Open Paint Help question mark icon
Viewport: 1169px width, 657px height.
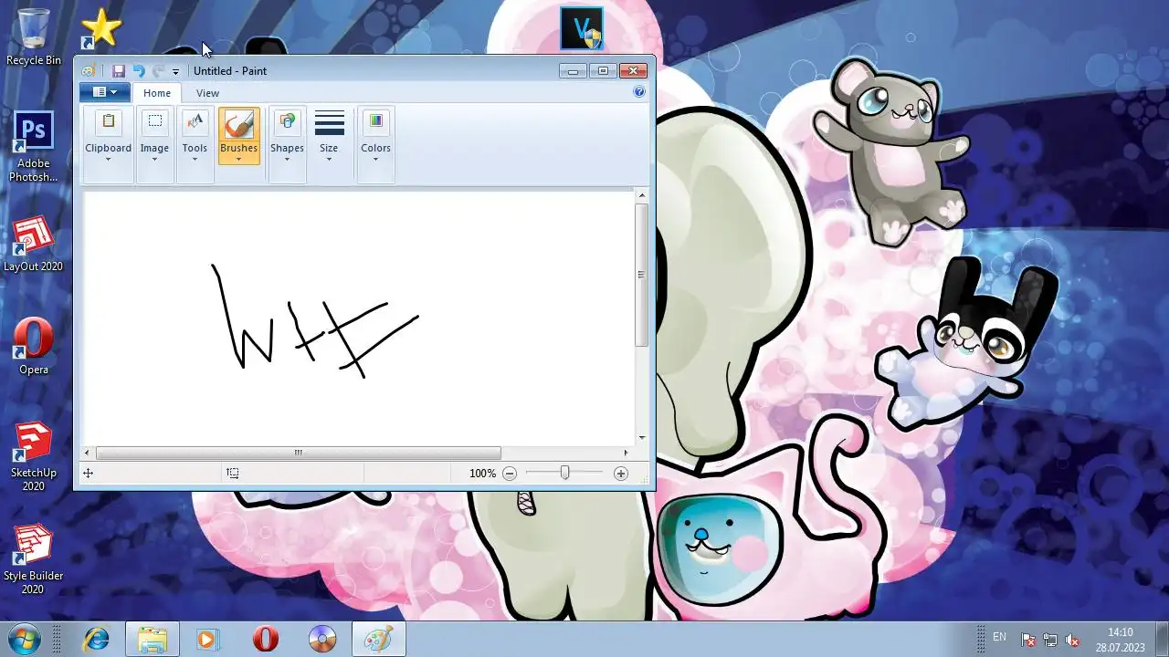pyautogui.click(x=639, y=92)
